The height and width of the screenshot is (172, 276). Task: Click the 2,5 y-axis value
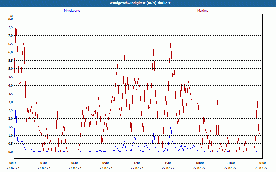point(10,110)
